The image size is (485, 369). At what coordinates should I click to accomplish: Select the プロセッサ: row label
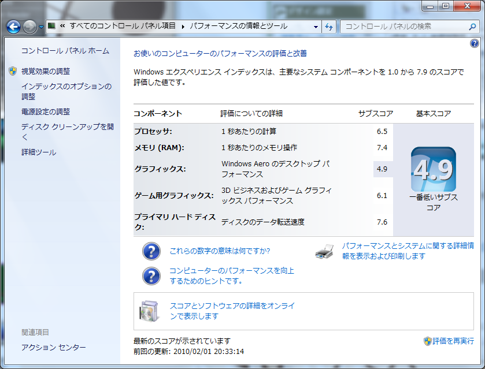153,131
